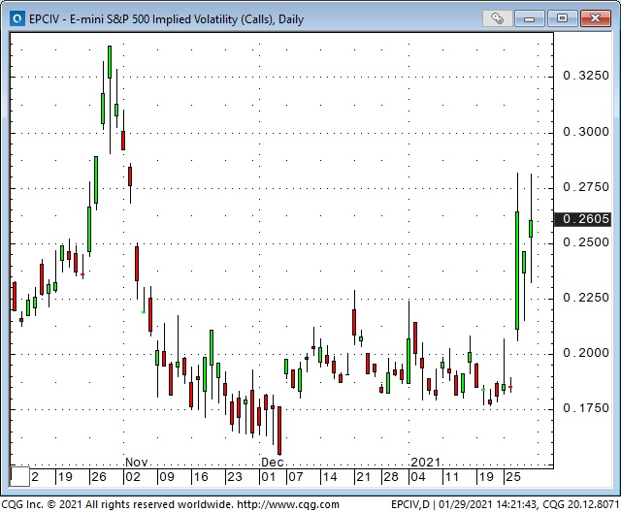Click date label 26 on time axis
621x512 pixels.
click(99, 477)
